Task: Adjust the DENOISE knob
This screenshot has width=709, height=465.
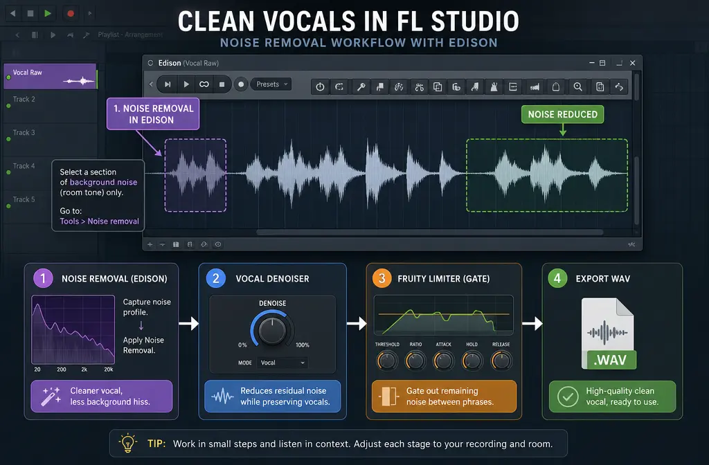Action: (272, 329)
